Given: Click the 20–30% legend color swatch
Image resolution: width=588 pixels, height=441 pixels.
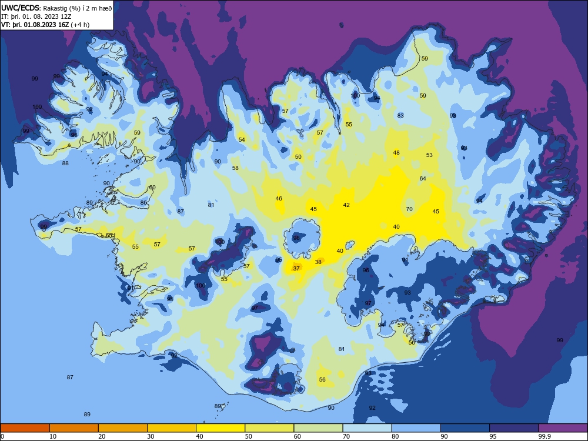Looking at the screenshot, I should (123, 428).
